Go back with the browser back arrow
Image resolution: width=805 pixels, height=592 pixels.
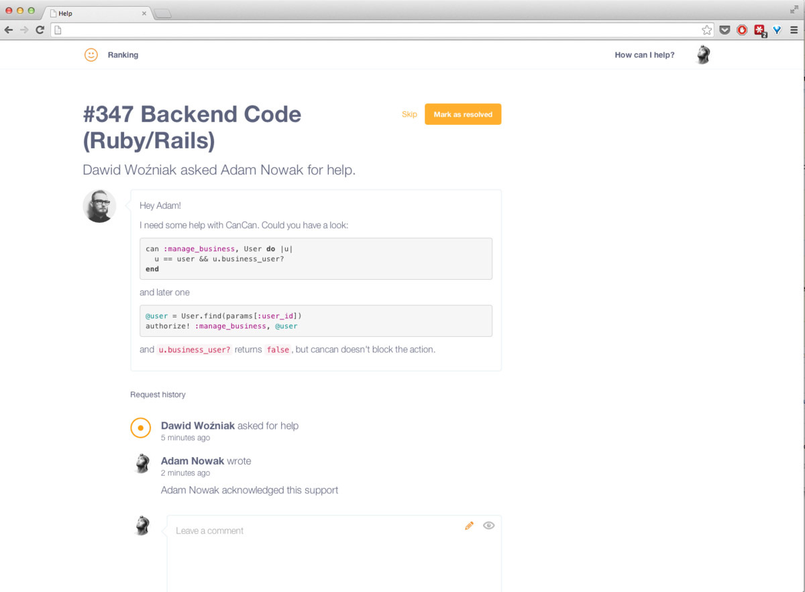point(9,30)
